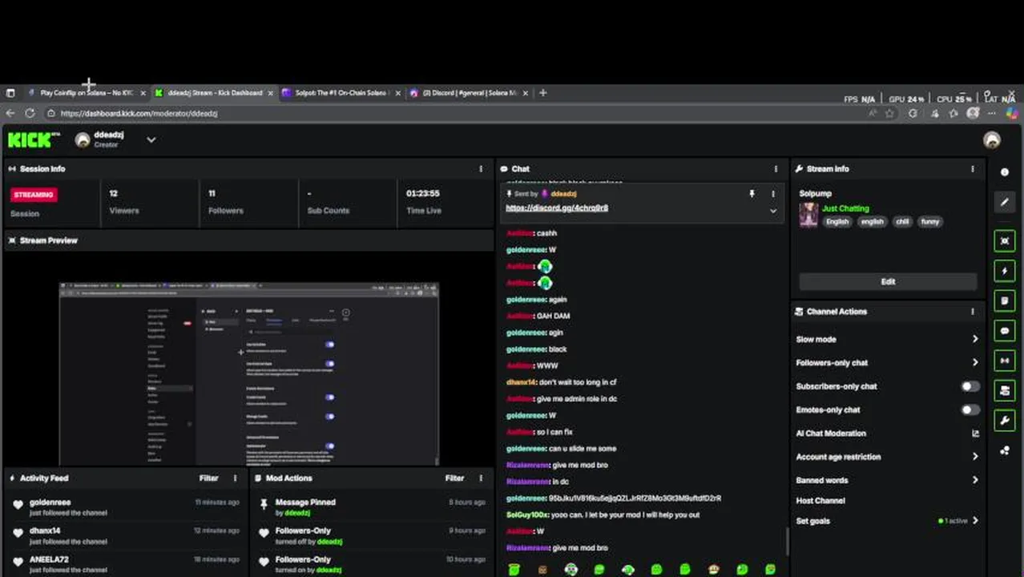This screenshot has width=1024, height=577.
Task: Click SolGuy100x username in chat
Action: [526, 515]
